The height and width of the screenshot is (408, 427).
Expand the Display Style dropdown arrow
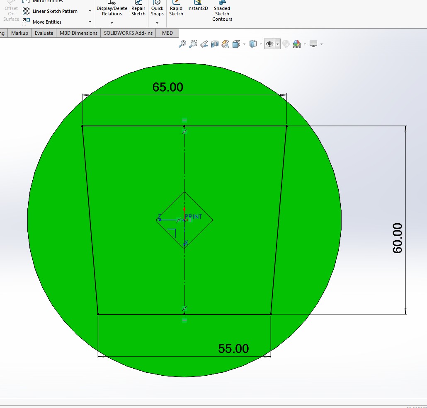coord(261,44)
